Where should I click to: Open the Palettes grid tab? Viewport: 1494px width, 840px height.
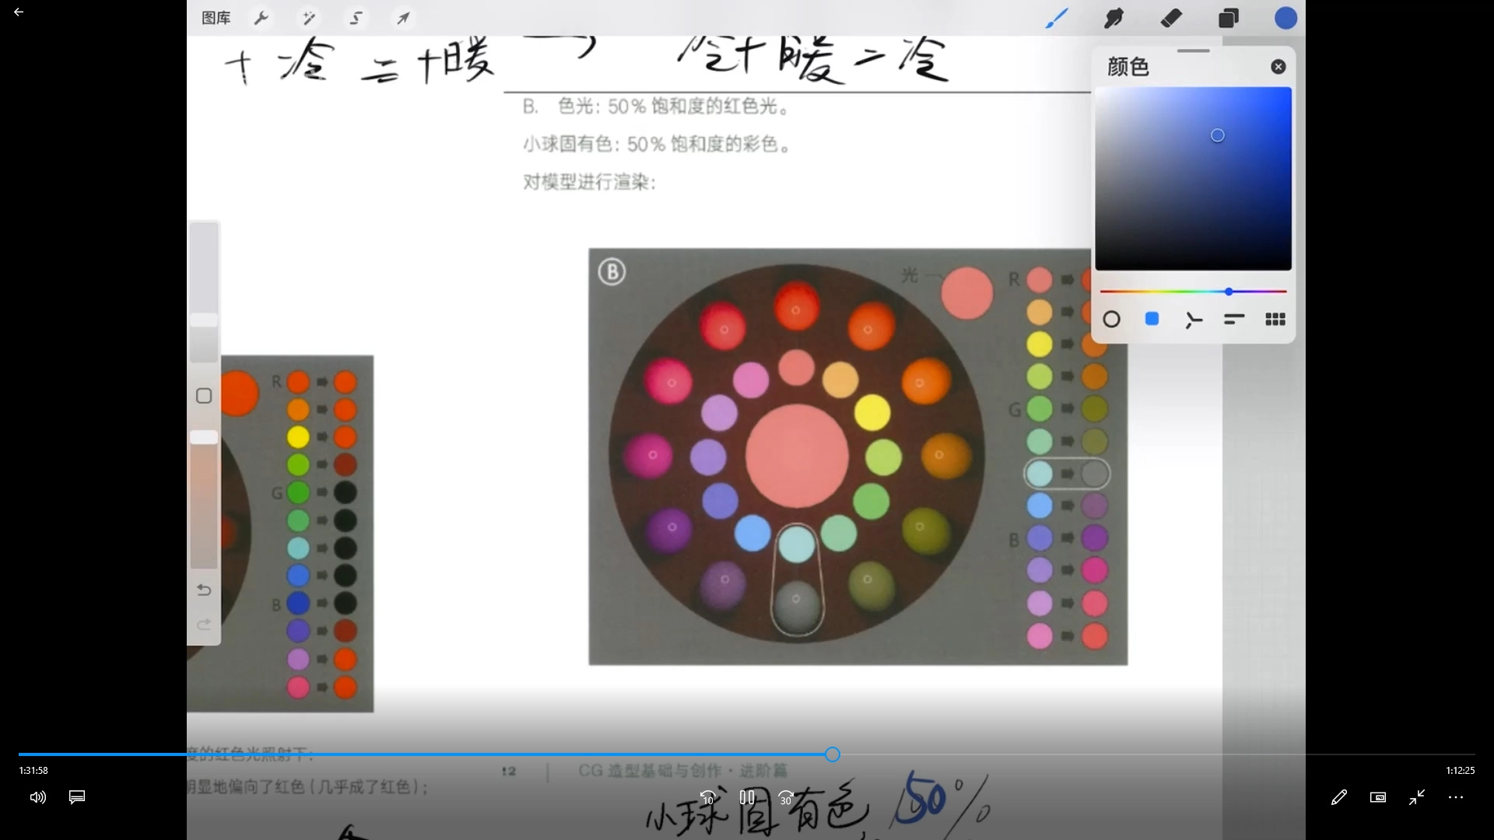click(1275, 320)
